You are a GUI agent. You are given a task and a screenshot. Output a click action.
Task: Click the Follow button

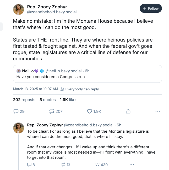151,8
